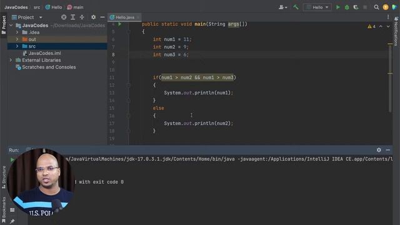Open editor tabs more options menu
The width and height of the screenshot is (400, 225).
tap(388, 17)
